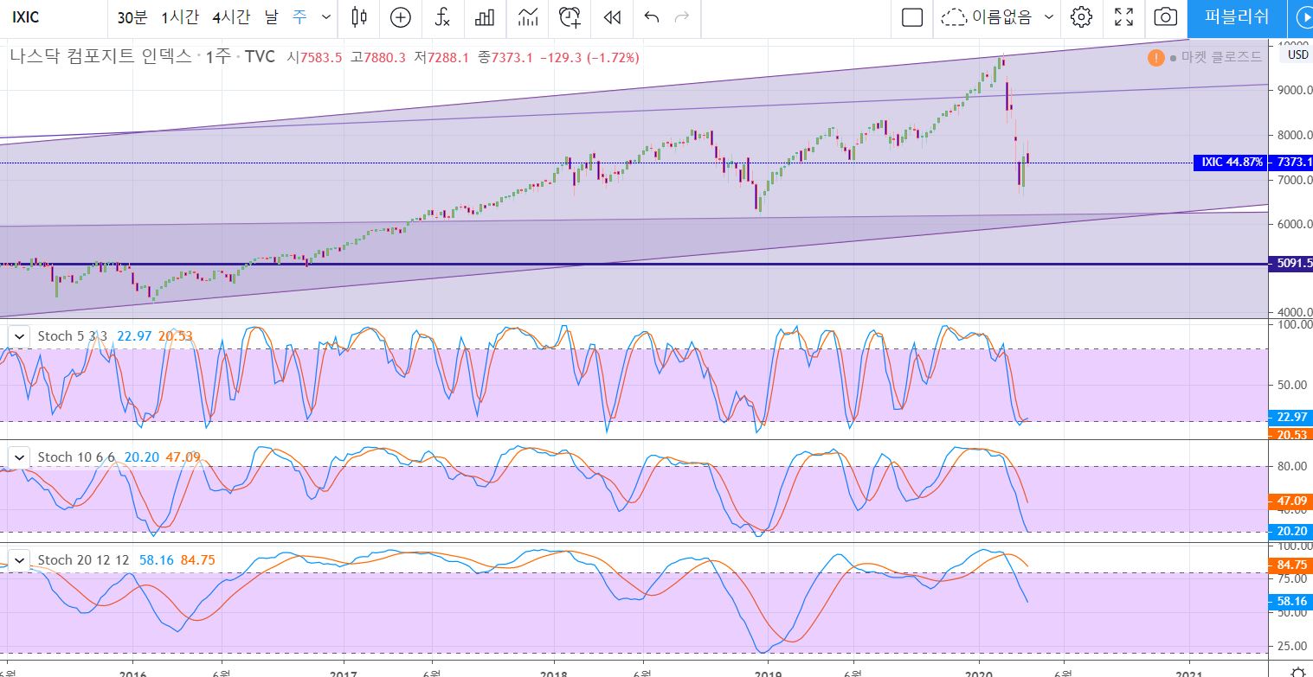Image resolution: width=1313 pixels, height=677 pixels.
Task: Click the compare or add symbol icon
Action: 401,16
